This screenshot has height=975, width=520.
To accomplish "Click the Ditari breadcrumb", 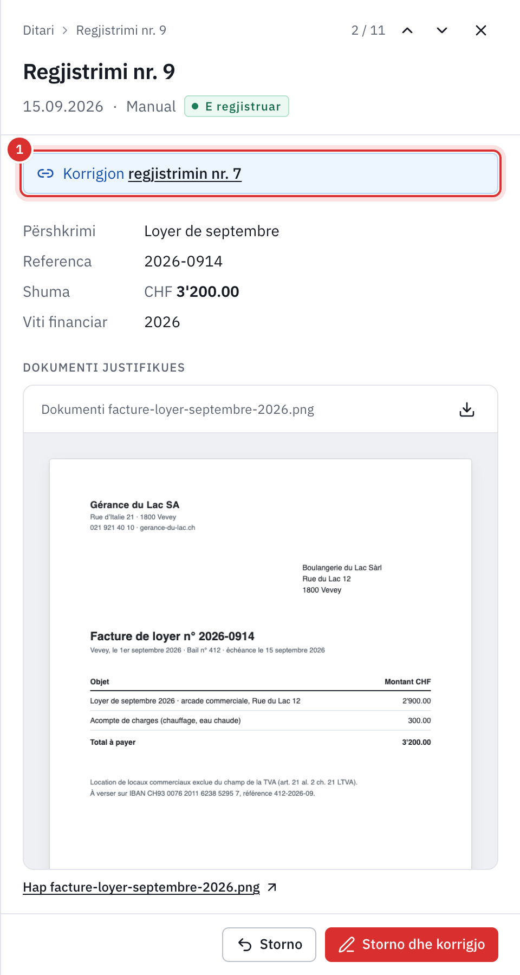I will [x=38, y=30].
